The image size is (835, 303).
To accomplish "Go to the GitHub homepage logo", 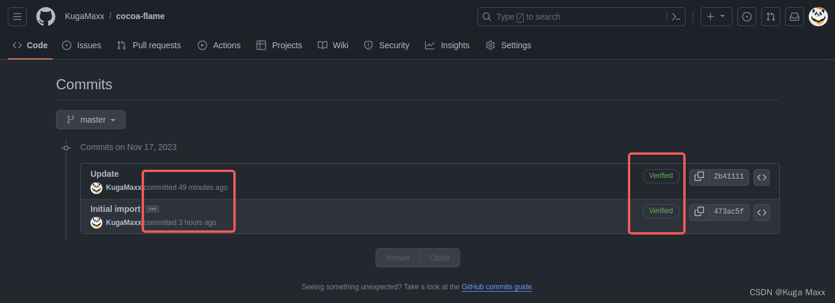I will click(x=46, y=17).
